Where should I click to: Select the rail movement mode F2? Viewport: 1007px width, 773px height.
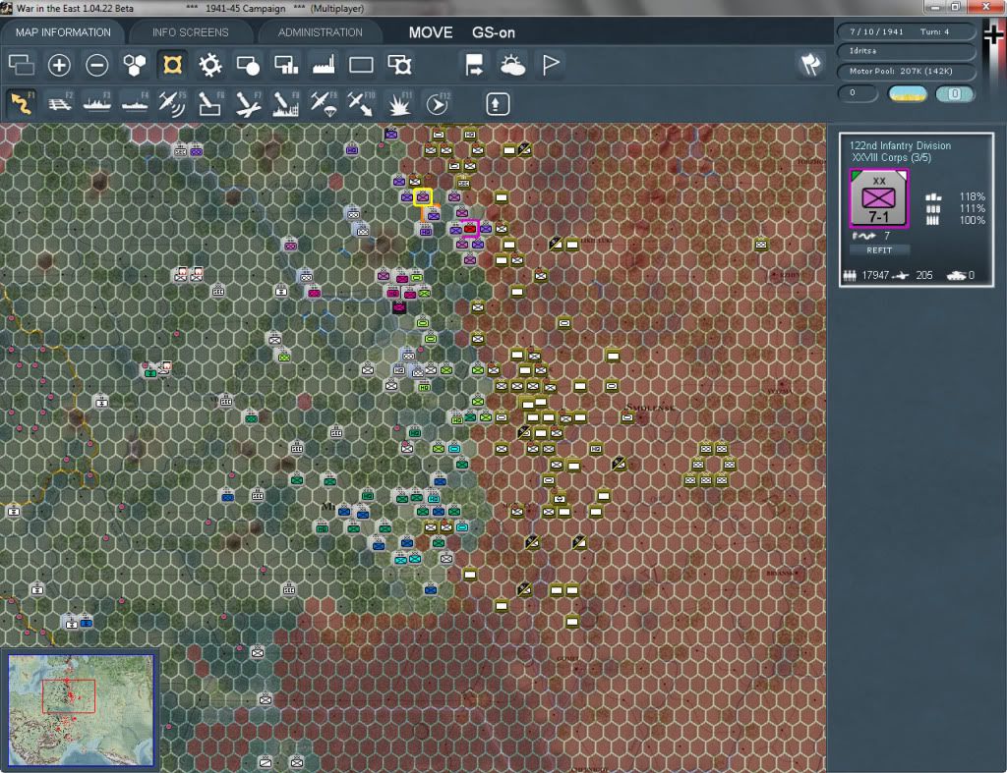tap(60, 103)
